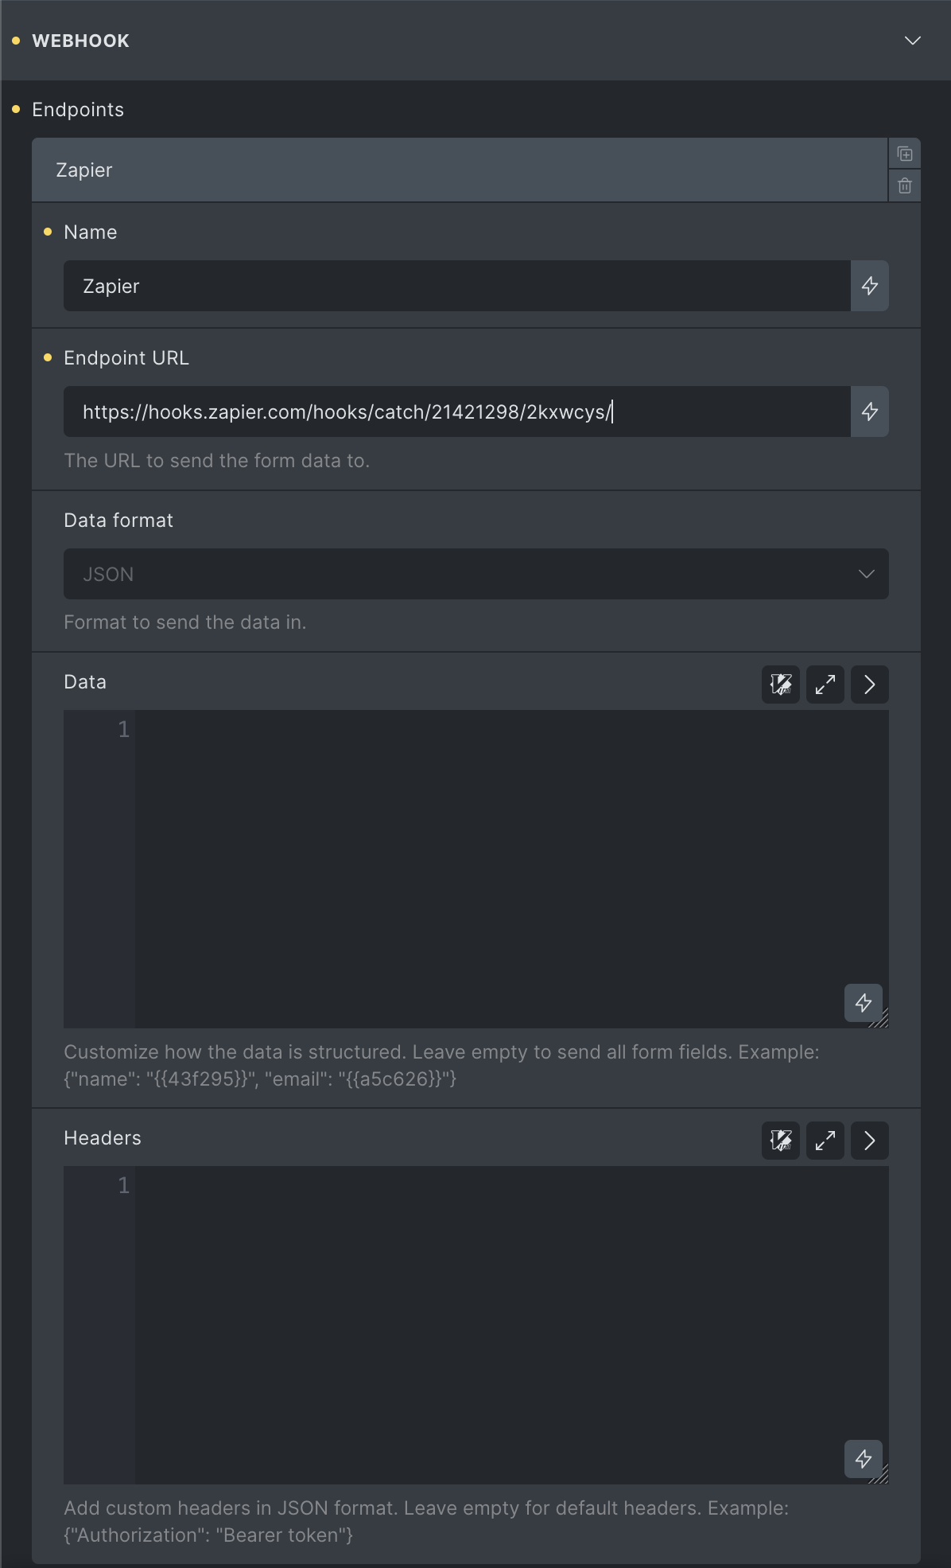The image size is (951, 1568).
Task: Collapse the WEBHOOK section chevron
Action: pos(912,41)
